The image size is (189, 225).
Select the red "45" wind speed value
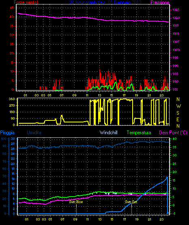click(12, 8)
